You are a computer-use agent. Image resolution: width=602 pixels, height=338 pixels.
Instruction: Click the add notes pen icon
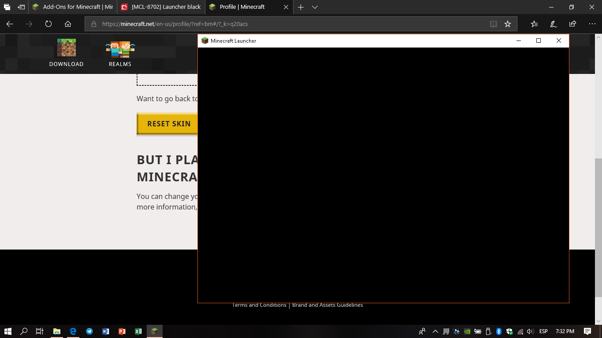pos(554,24)
